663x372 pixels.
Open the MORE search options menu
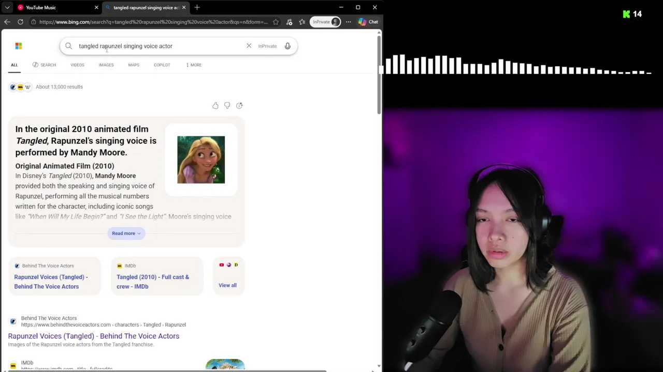(x=194, y=65)
